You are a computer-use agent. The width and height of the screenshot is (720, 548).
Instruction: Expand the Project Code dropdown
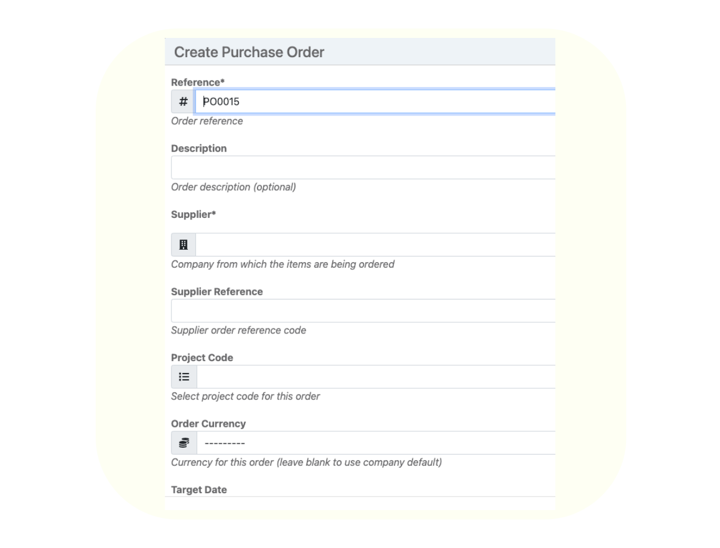point(376,377)
